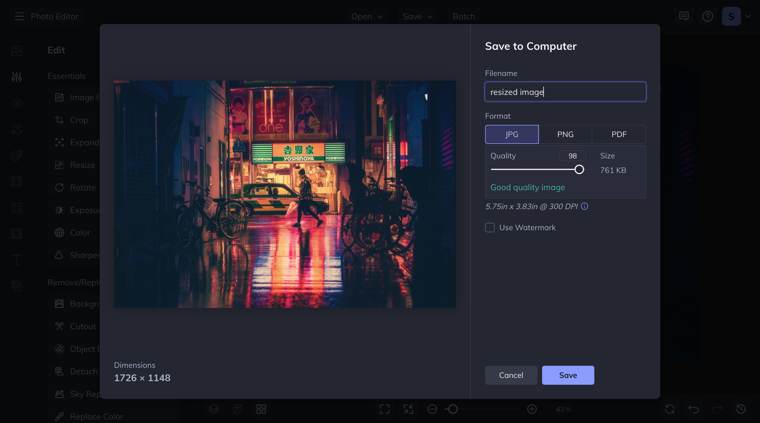Open the sparkle effects tool in sidebar
The image size is (760, 423).
pyautogui.click(x=16, y=129)
